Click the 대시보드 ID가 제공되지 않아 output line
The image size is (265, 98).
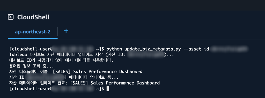(61, 60)
